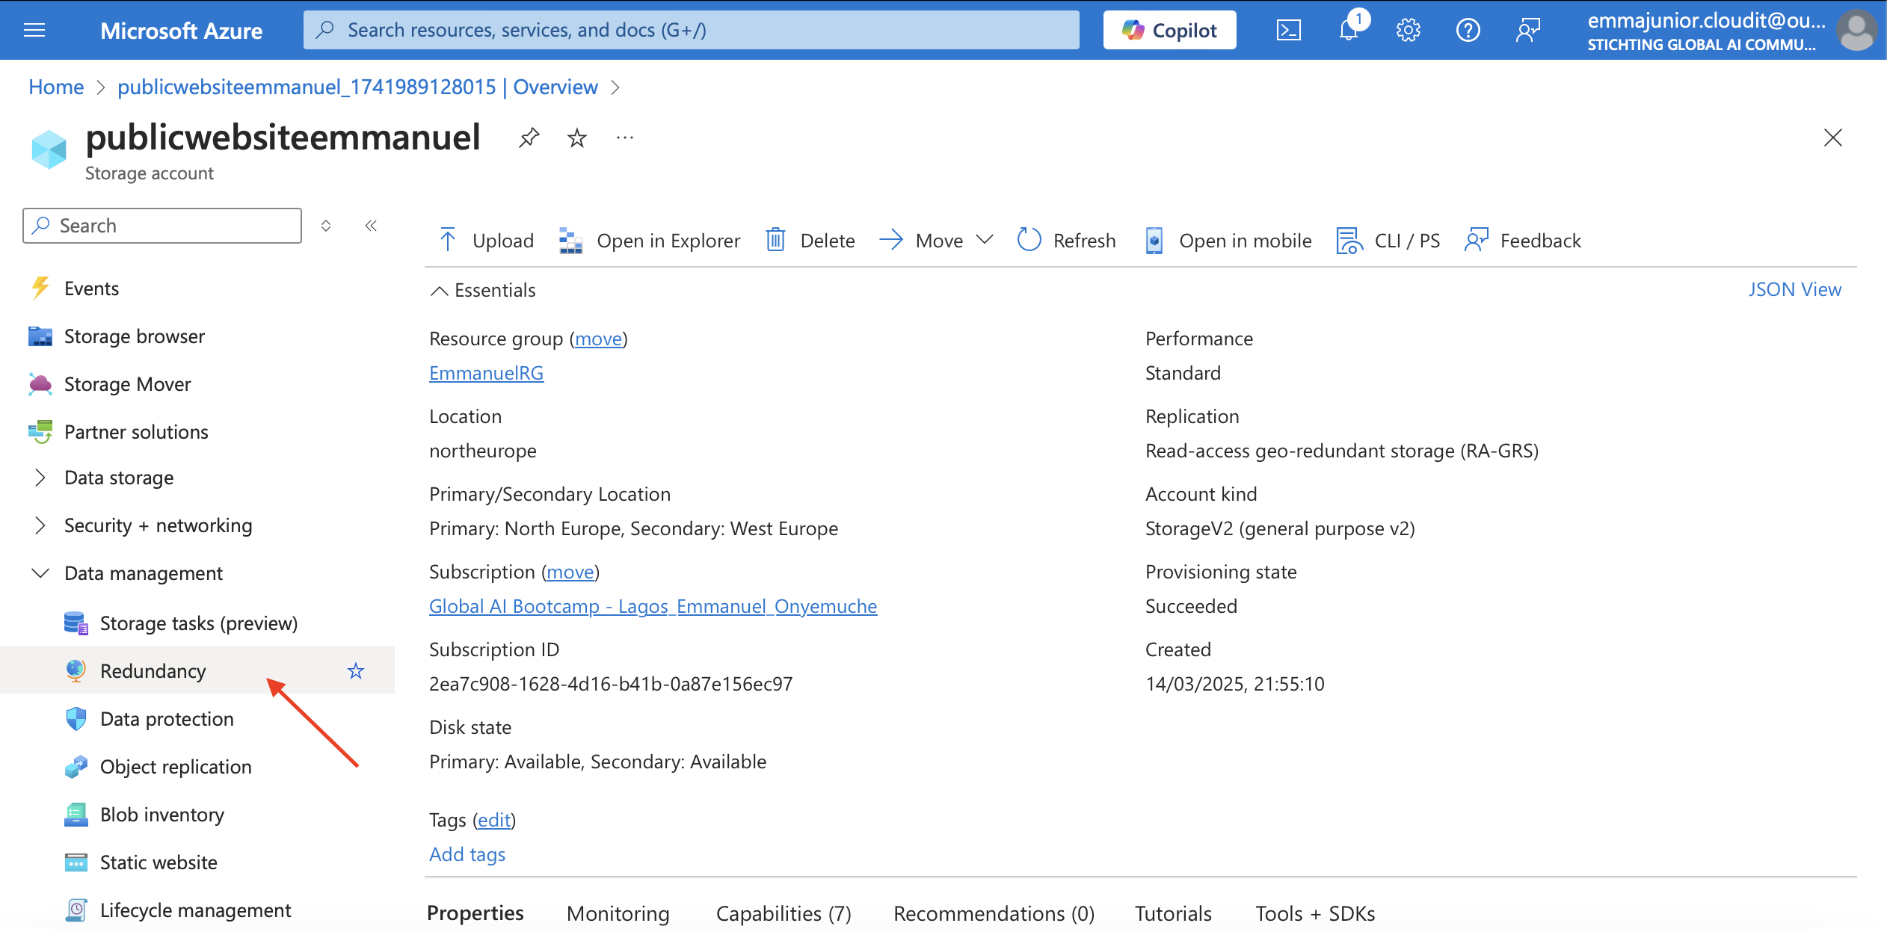The width and height of the screenshot is (1887, 929).
Task: Open portal settings gear
Action: point(1408,30)
